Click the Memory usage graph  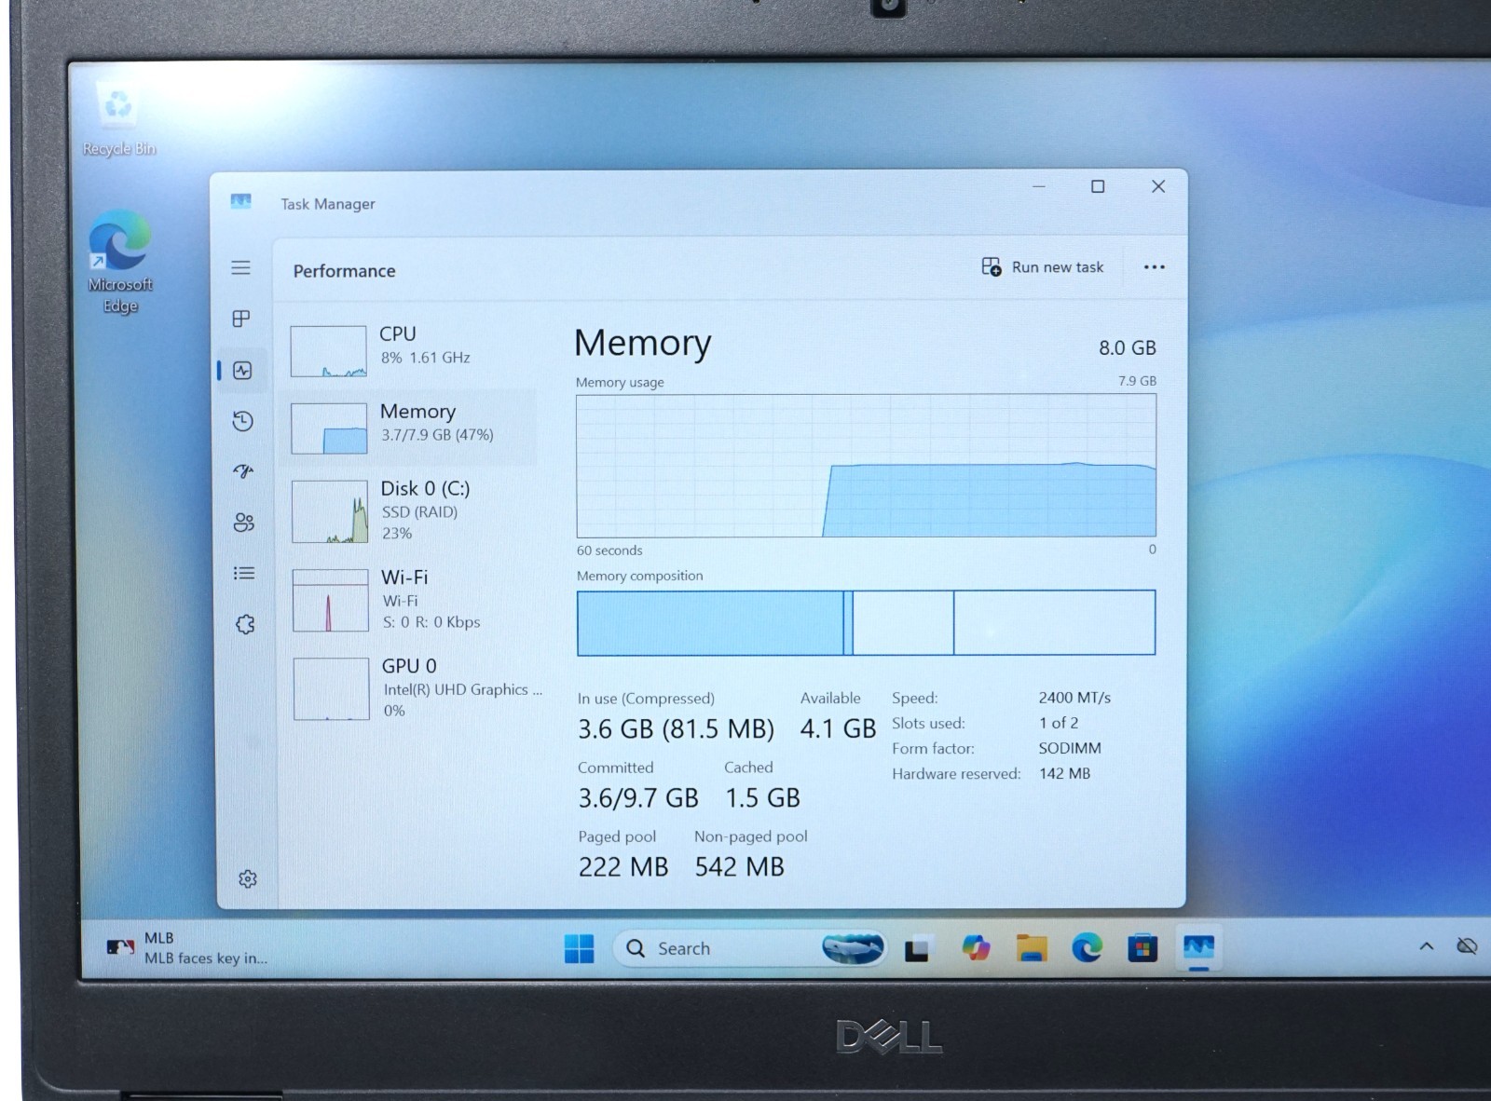tap(866, 465)
